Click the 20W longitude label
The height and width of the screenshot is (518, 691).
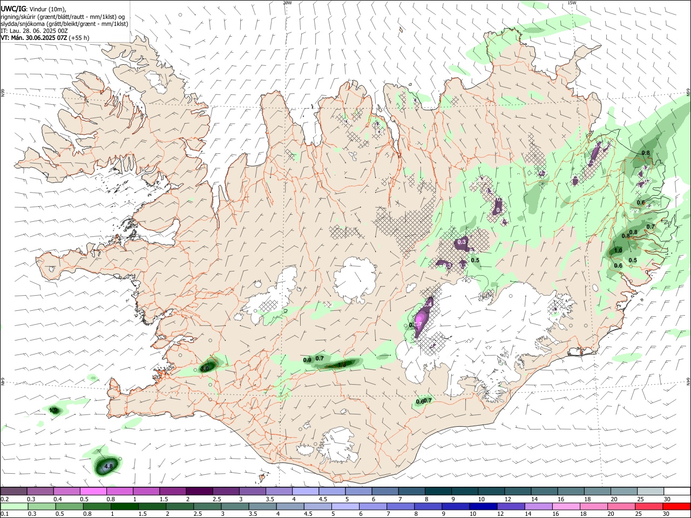tap(288, 3)
